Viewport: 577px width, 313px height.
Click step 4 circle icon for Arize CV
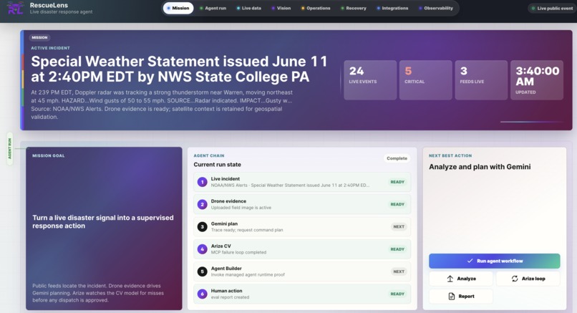(x=202, y=249)
